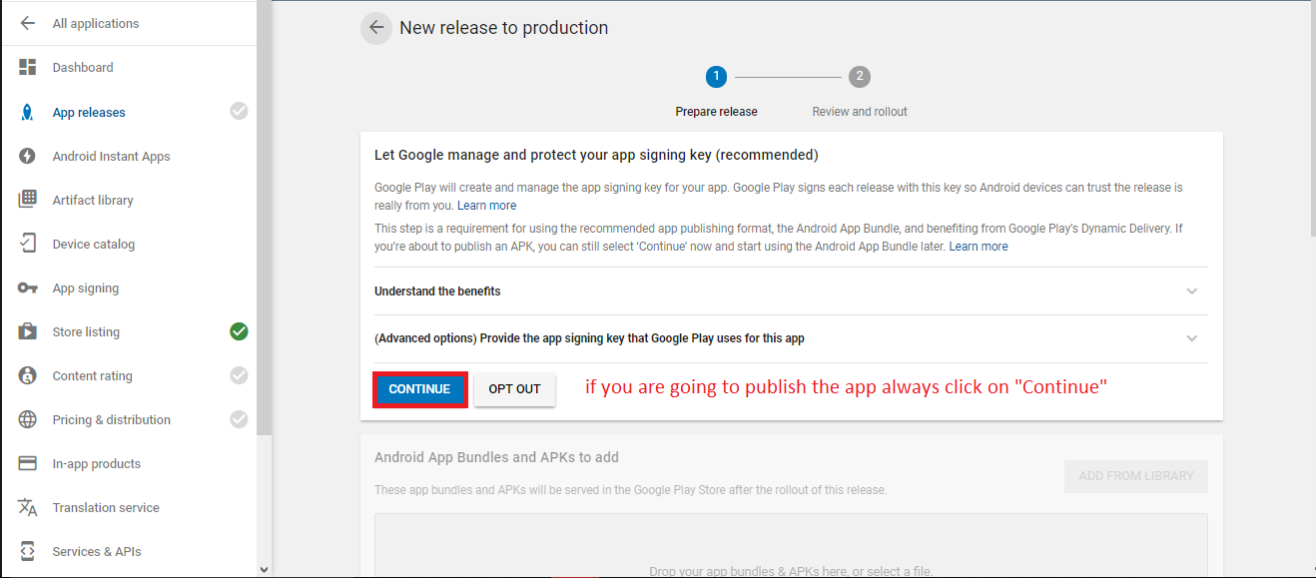
Task: Open Android Instant Apps lightning icon
Action: tap(28, 156)
